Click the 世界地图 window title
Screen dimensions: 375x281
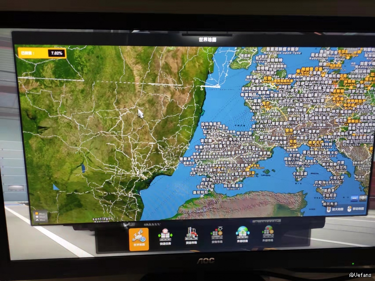pos(207,40)
